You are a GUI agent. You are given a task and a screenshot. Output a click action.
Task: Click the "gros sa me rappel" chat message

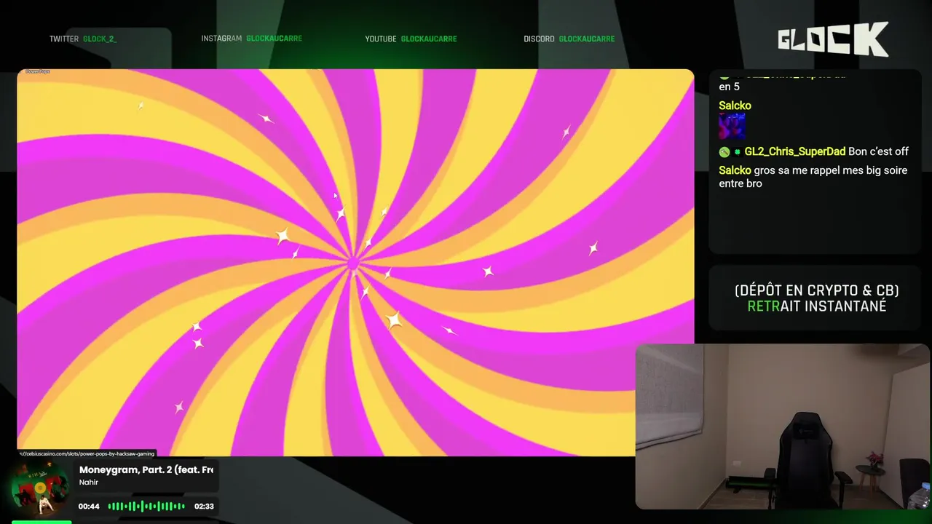click(x=814, y=177)
